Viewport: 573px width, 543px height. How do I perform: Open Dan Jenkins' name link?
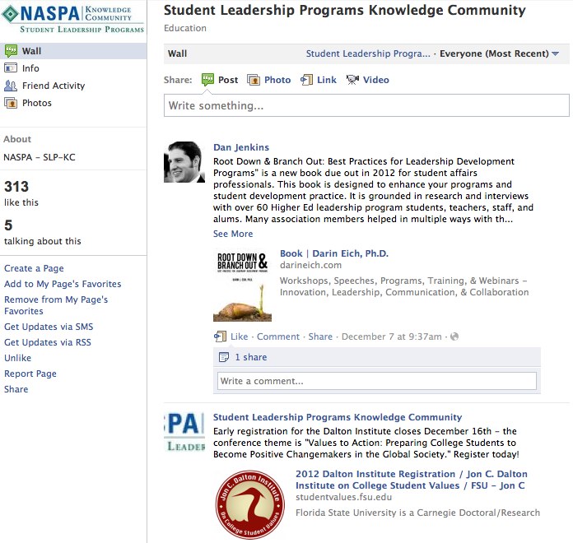(x=241, y=147)
